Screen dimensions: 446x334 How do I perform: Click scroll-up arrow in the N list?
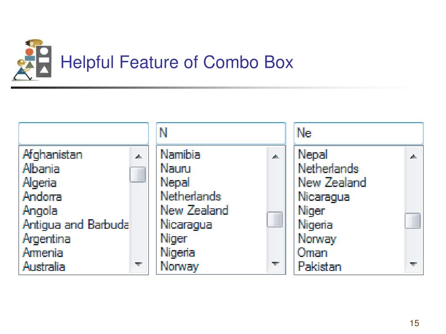(x=275, y=157)
